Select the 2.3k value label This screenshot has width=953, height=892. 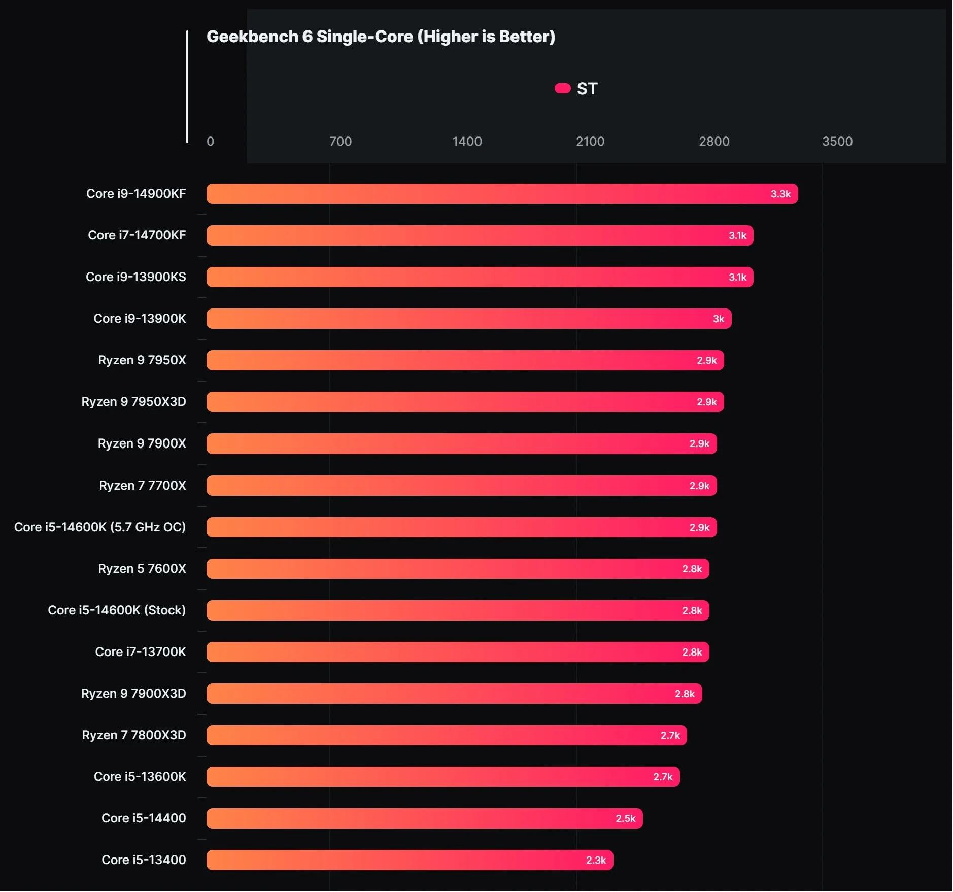(596, 860)
